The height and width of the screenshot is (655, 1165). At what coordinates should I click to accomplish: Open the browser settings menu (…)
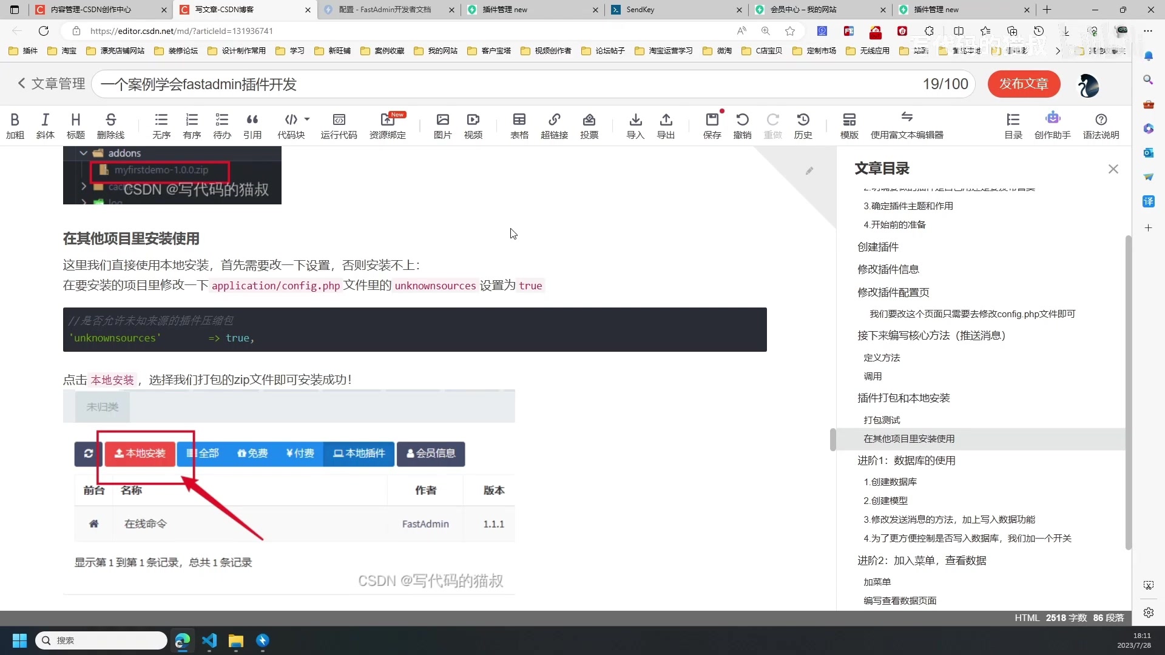1148,31
